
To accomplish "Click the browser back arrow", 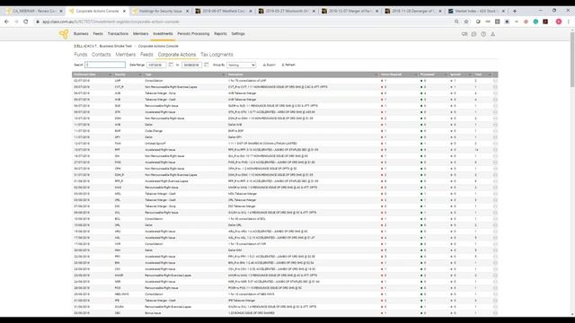I will [x=6, y=22].
